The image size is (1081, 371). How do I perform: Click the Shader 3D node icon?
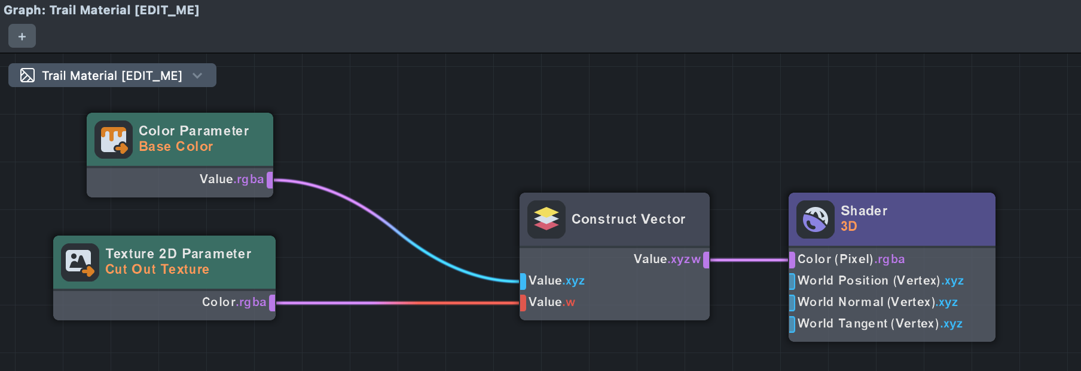(816, 219)
